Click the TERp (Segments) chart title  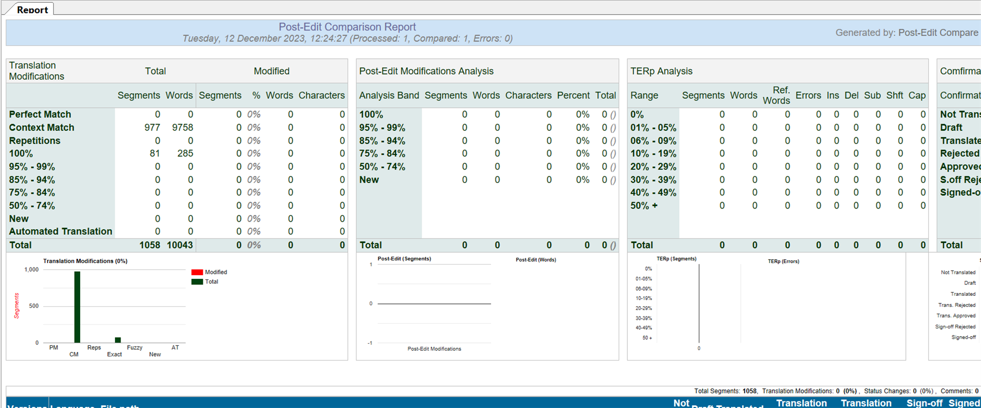click(x=676, y=259)
